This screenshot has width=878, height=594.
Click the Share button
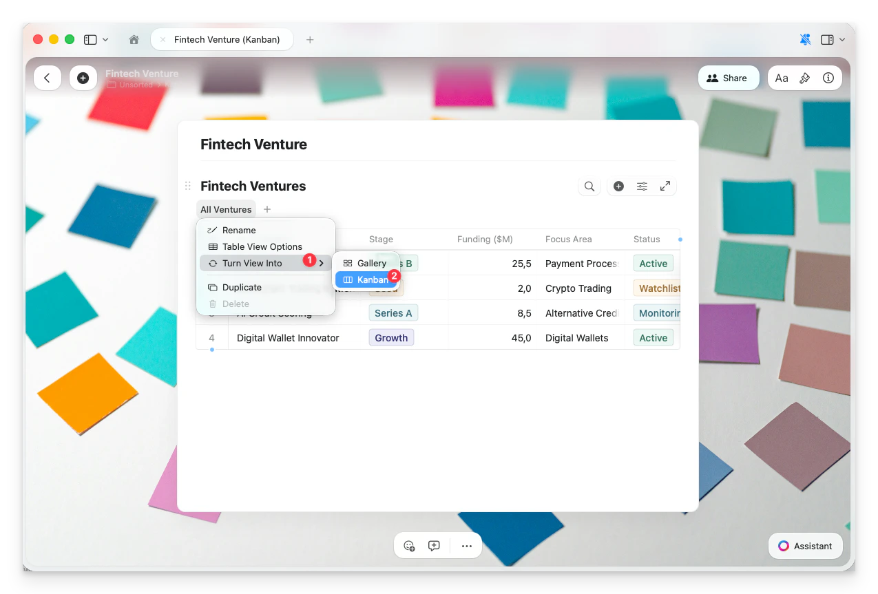729,78
